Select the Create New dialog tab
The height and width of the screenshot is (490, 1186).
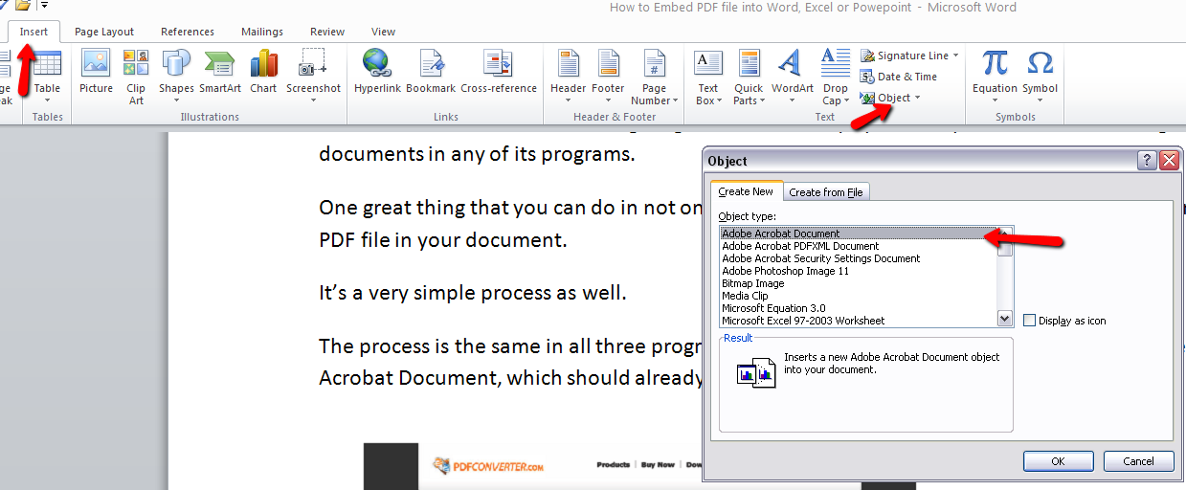point(746,191)
